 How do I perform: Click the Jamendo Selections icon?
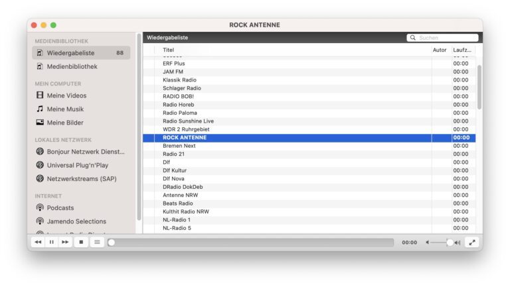[x=40, y=221]
